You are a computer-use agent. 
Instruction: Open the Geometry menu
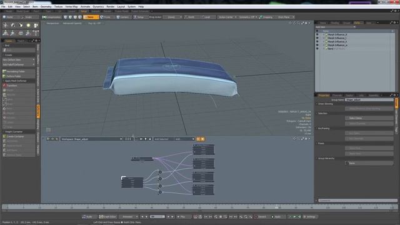click(46, 7)
